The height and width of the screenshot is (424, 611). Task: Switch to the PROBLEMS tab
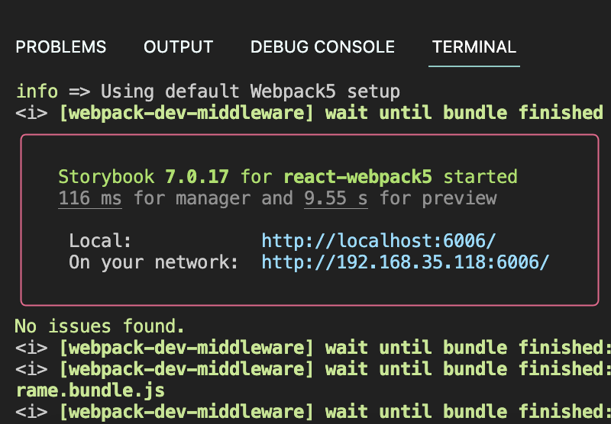[x=61, y=47]
